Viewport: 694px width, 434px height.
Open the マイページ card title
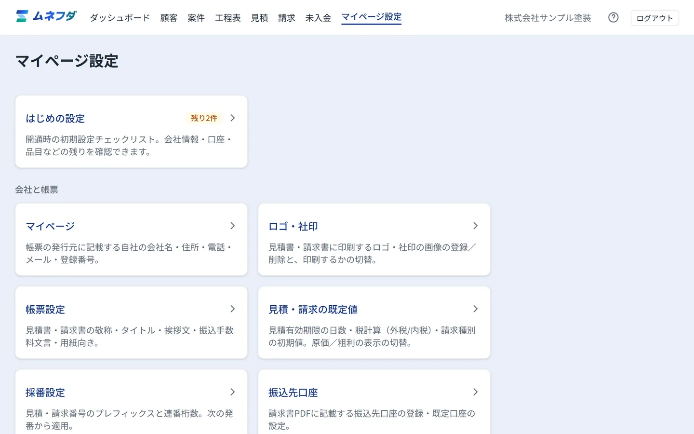pos(50,226)
